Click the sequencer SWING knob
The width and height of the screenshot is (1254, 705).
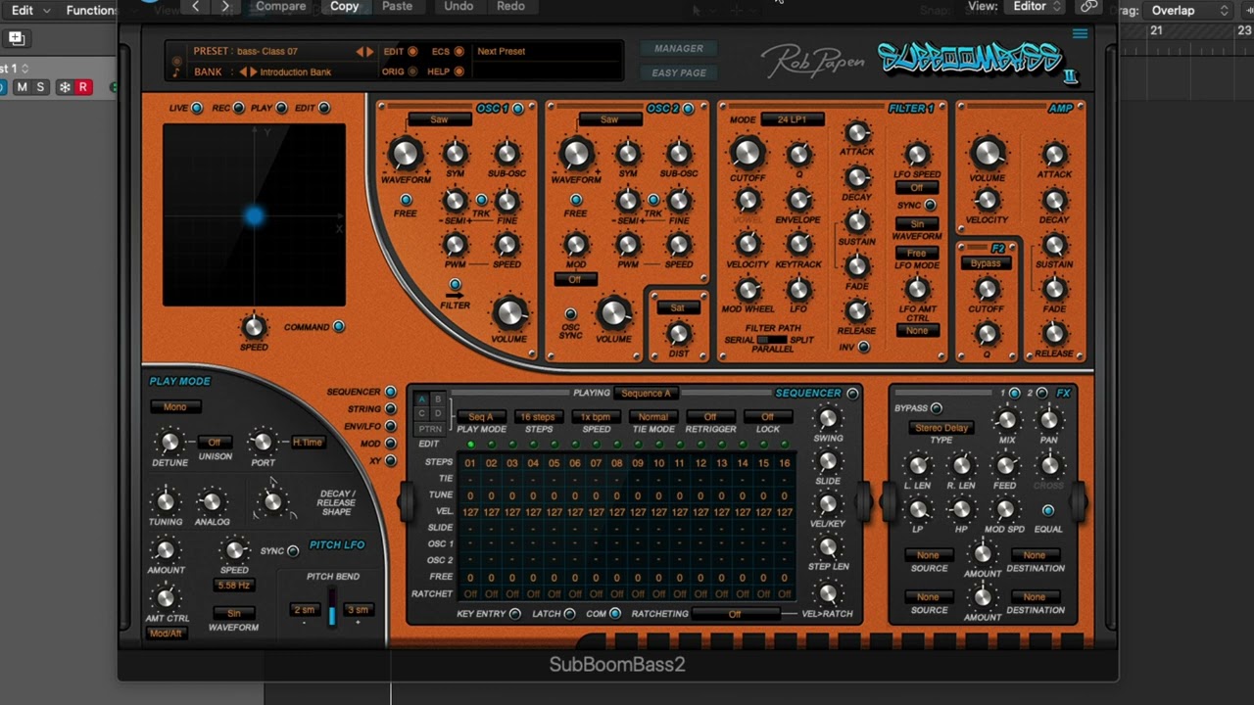click(828, 419)
